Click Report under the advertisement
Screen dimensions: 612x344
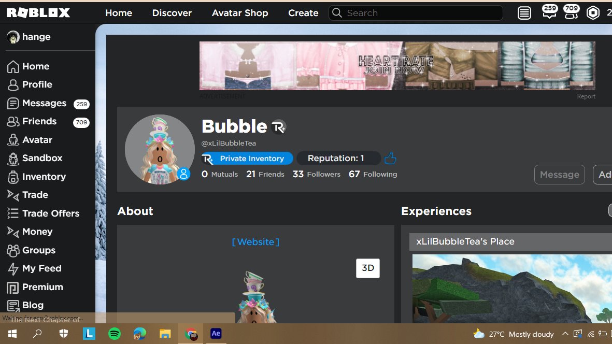click(x=586, y=96)
